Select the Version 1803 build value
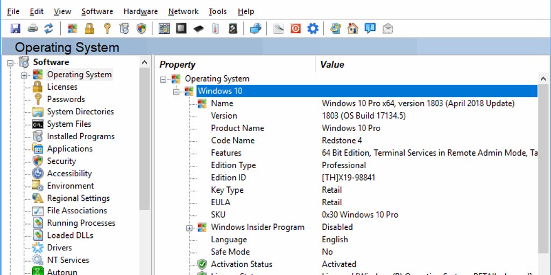This screenshot has height=275, width=551. (364, 116)
